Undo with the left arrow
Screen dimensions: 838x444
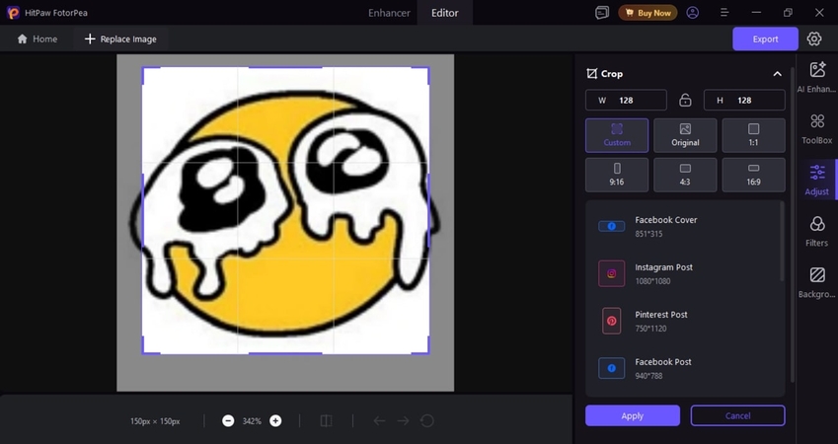(379, 421)
